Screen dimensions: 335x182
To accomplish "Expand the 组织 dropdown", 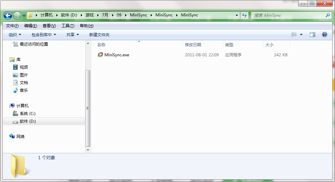I will point(15,35).
